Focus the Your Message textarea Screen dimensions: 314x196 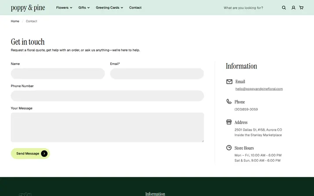point(107,127)
